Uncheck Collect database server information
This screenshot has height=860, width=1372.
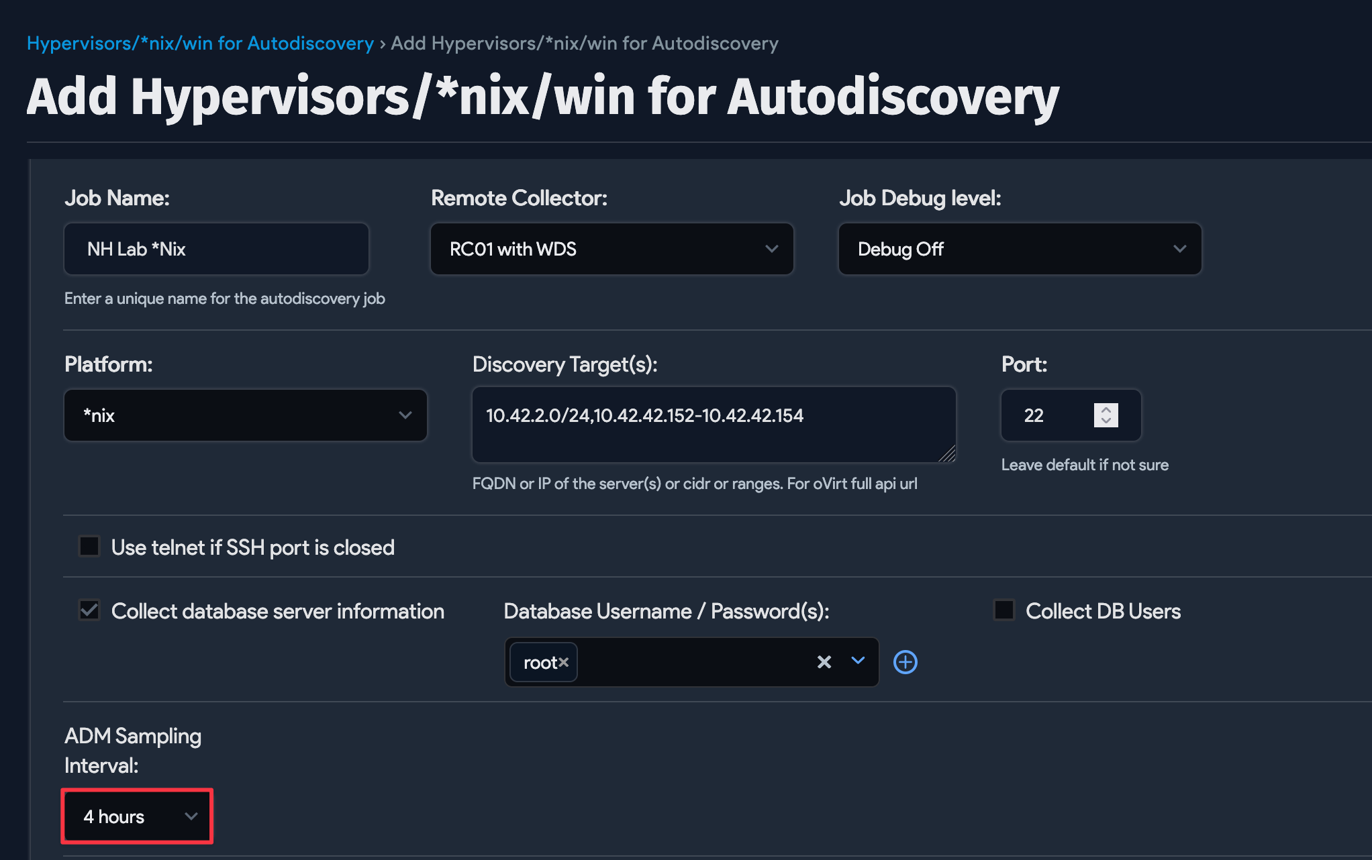point(89,610)
